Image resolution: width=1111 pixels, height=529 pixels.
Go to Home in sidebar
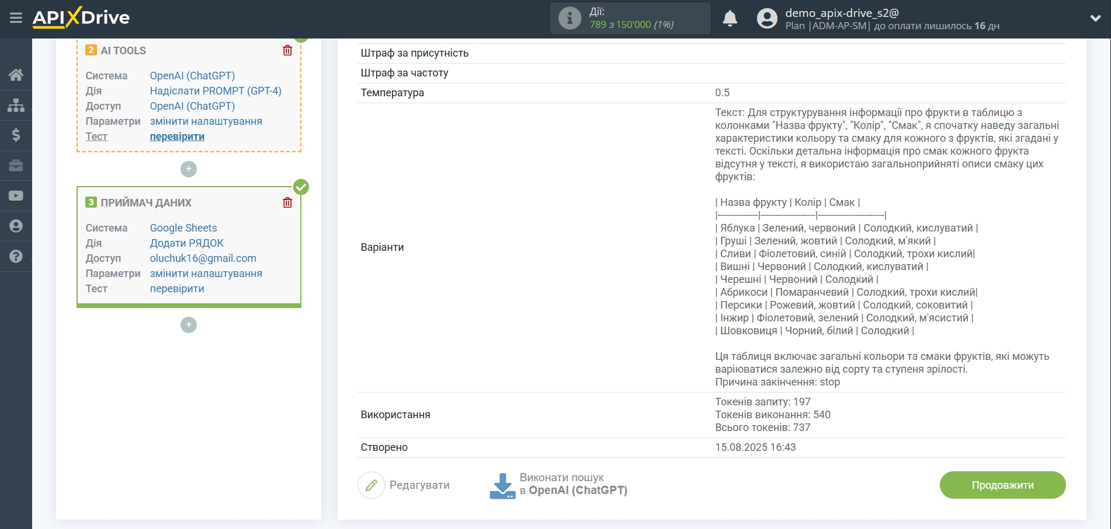click(16, 75)
